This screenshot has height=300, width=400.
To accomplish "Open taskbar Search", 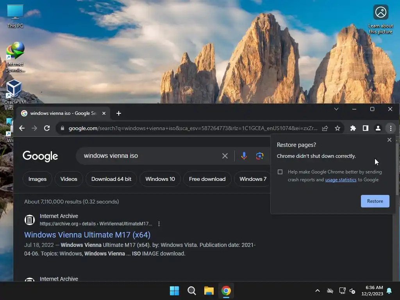I will (x=192, y=291).
